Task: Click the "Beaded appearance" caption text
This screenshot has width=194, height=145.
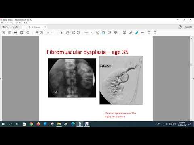Action: tap(120, 115)
